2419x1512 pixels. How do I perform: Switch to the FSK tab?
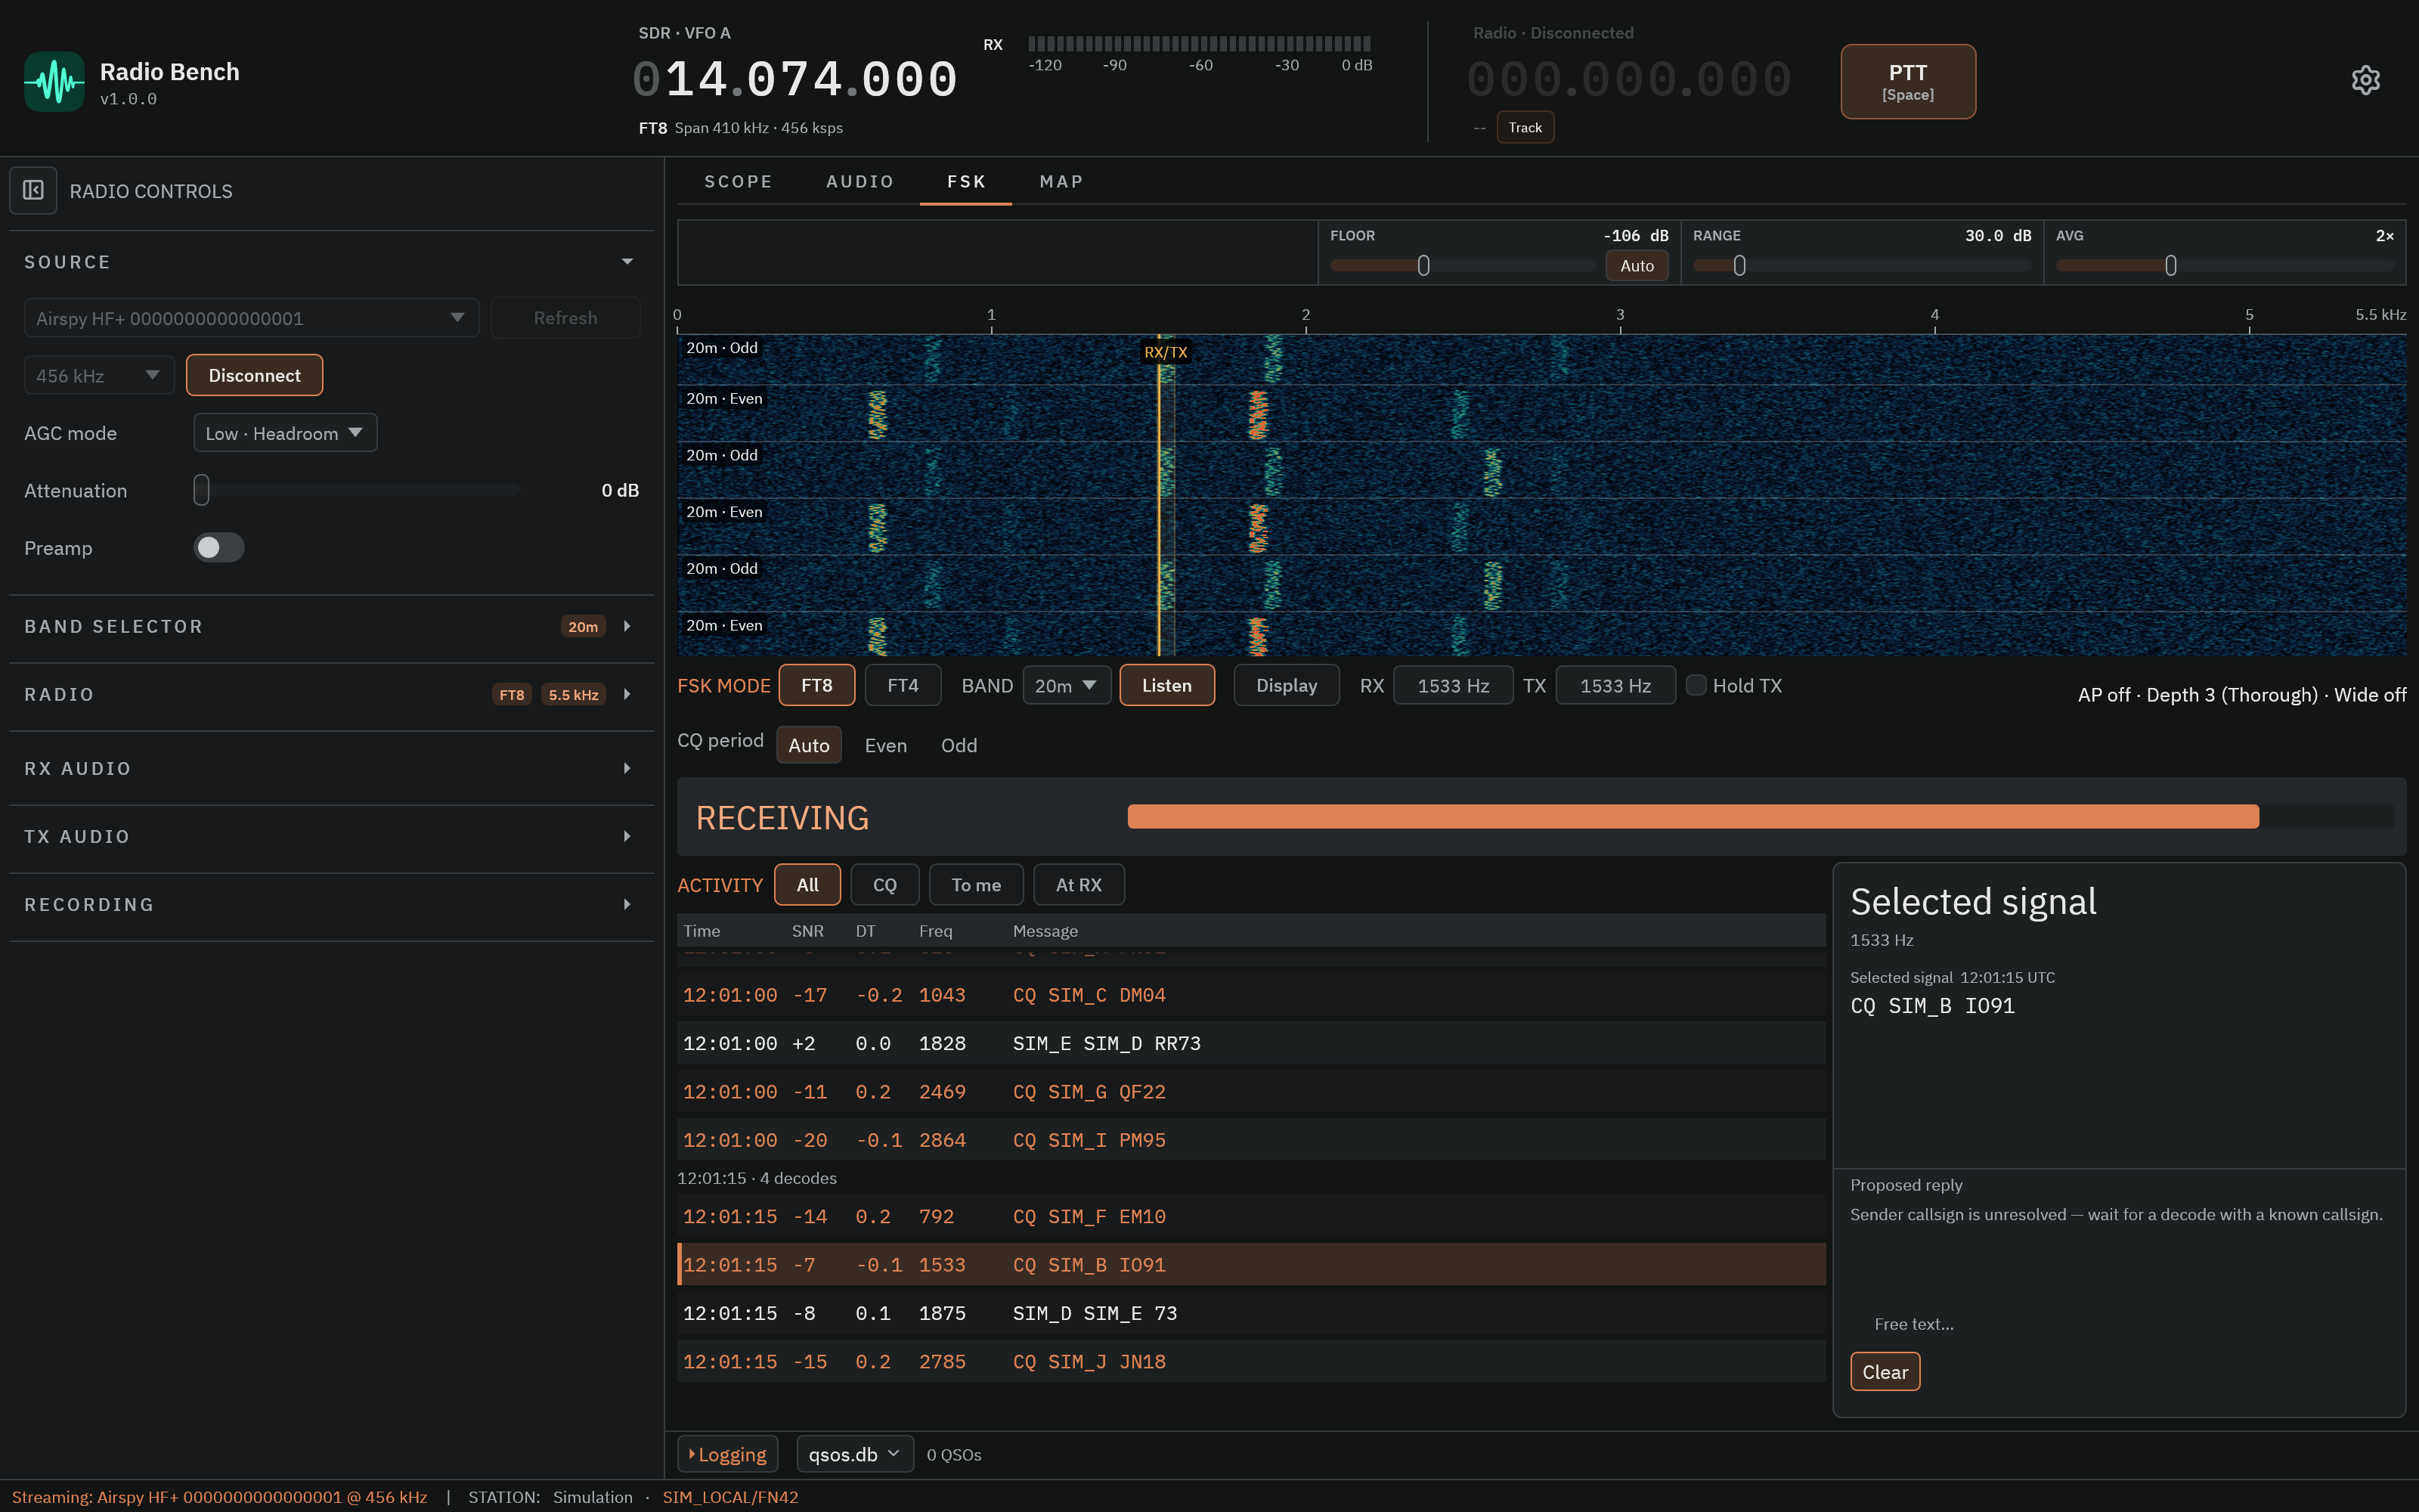965,181
